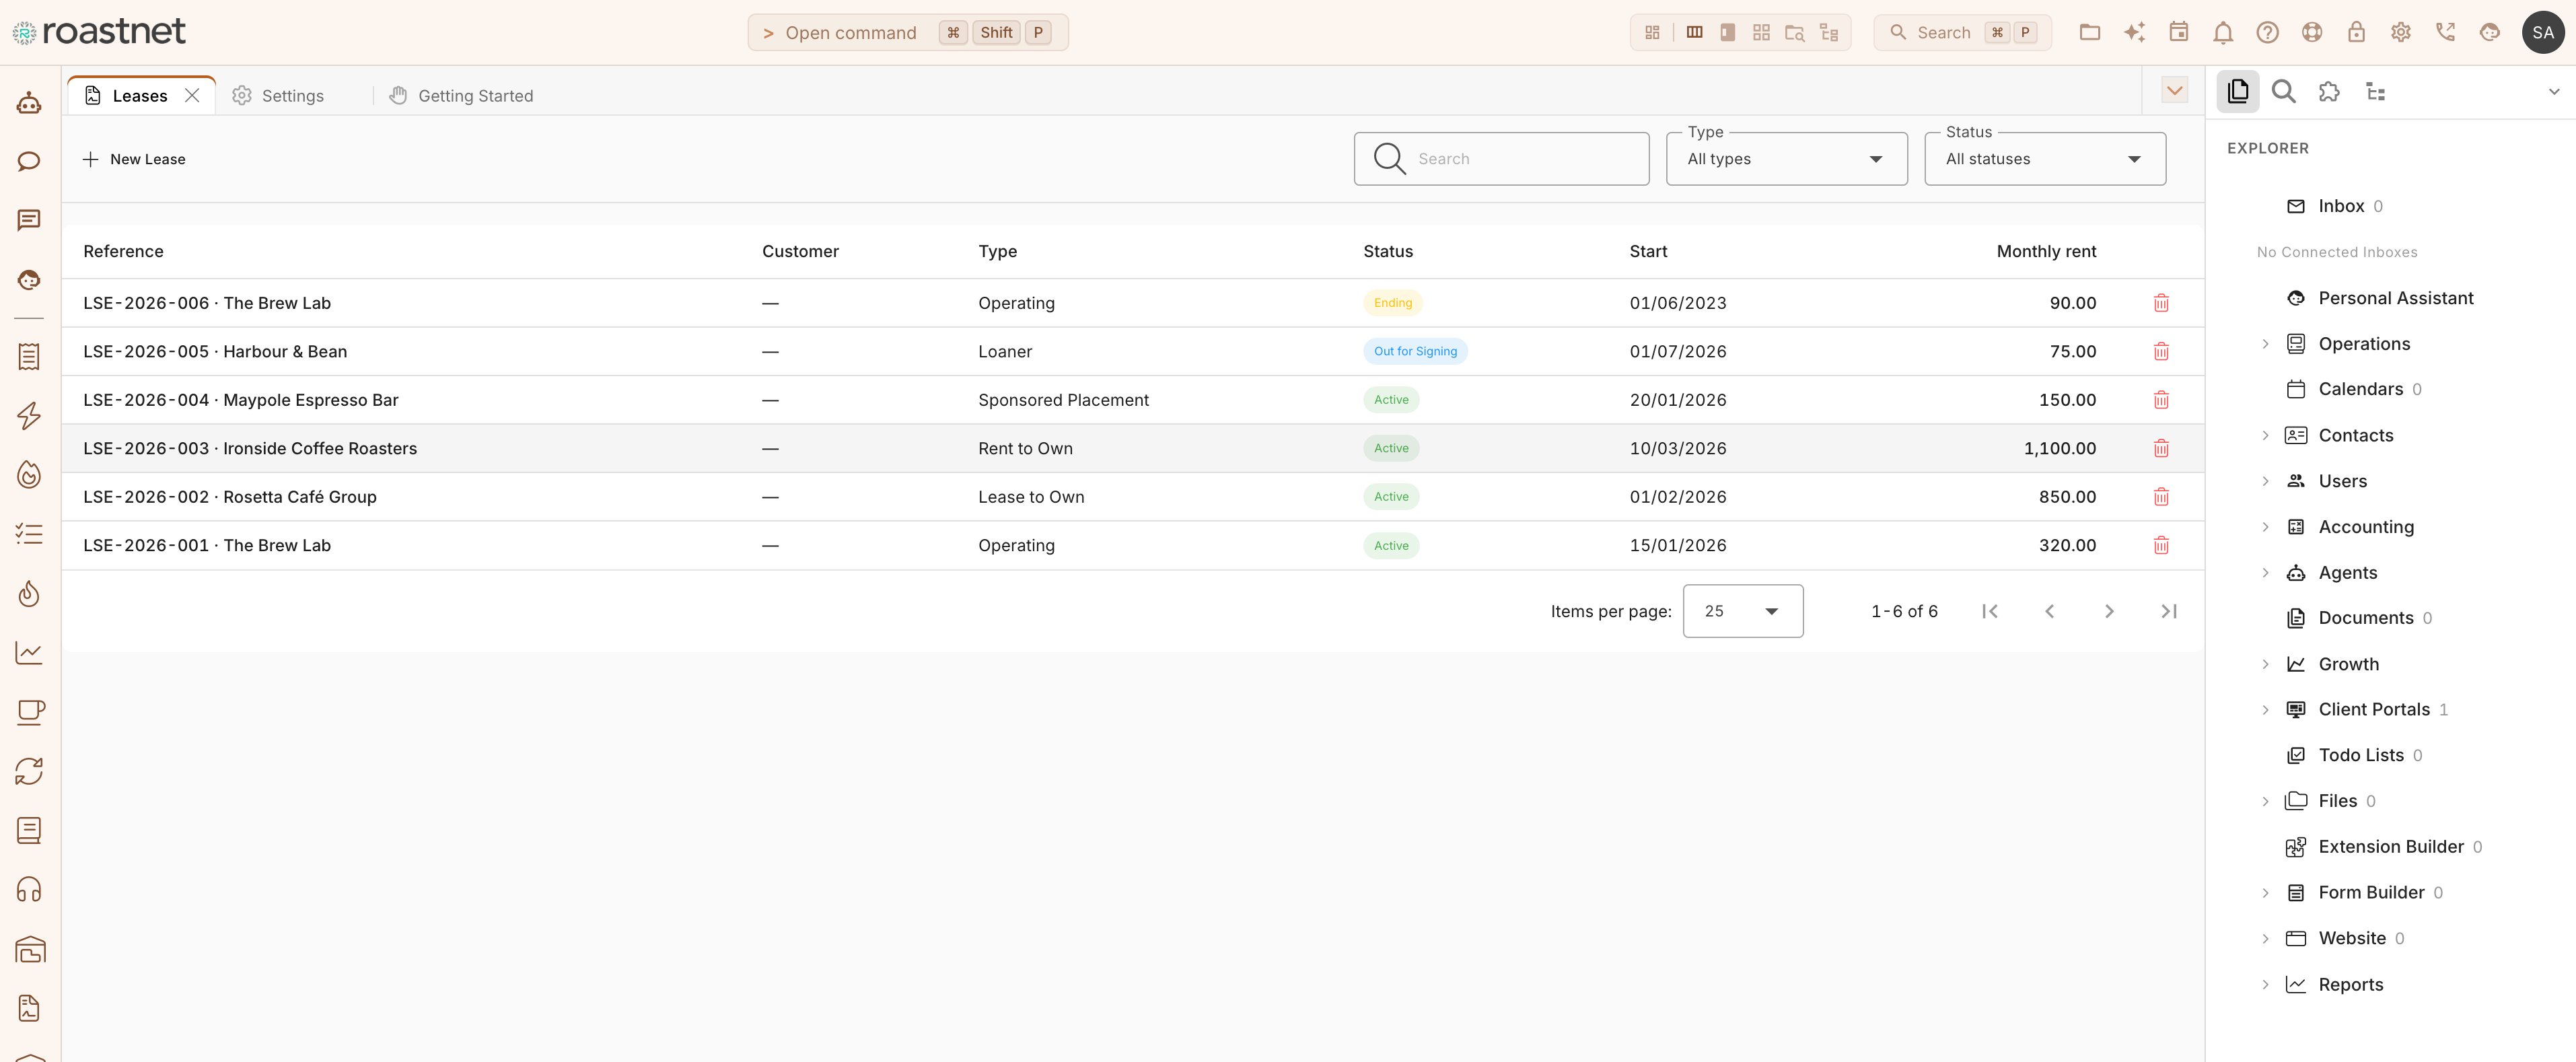Open the tabs overflow chevron dropdown
The image size is (2576, 1062).
coord(2174,91)
